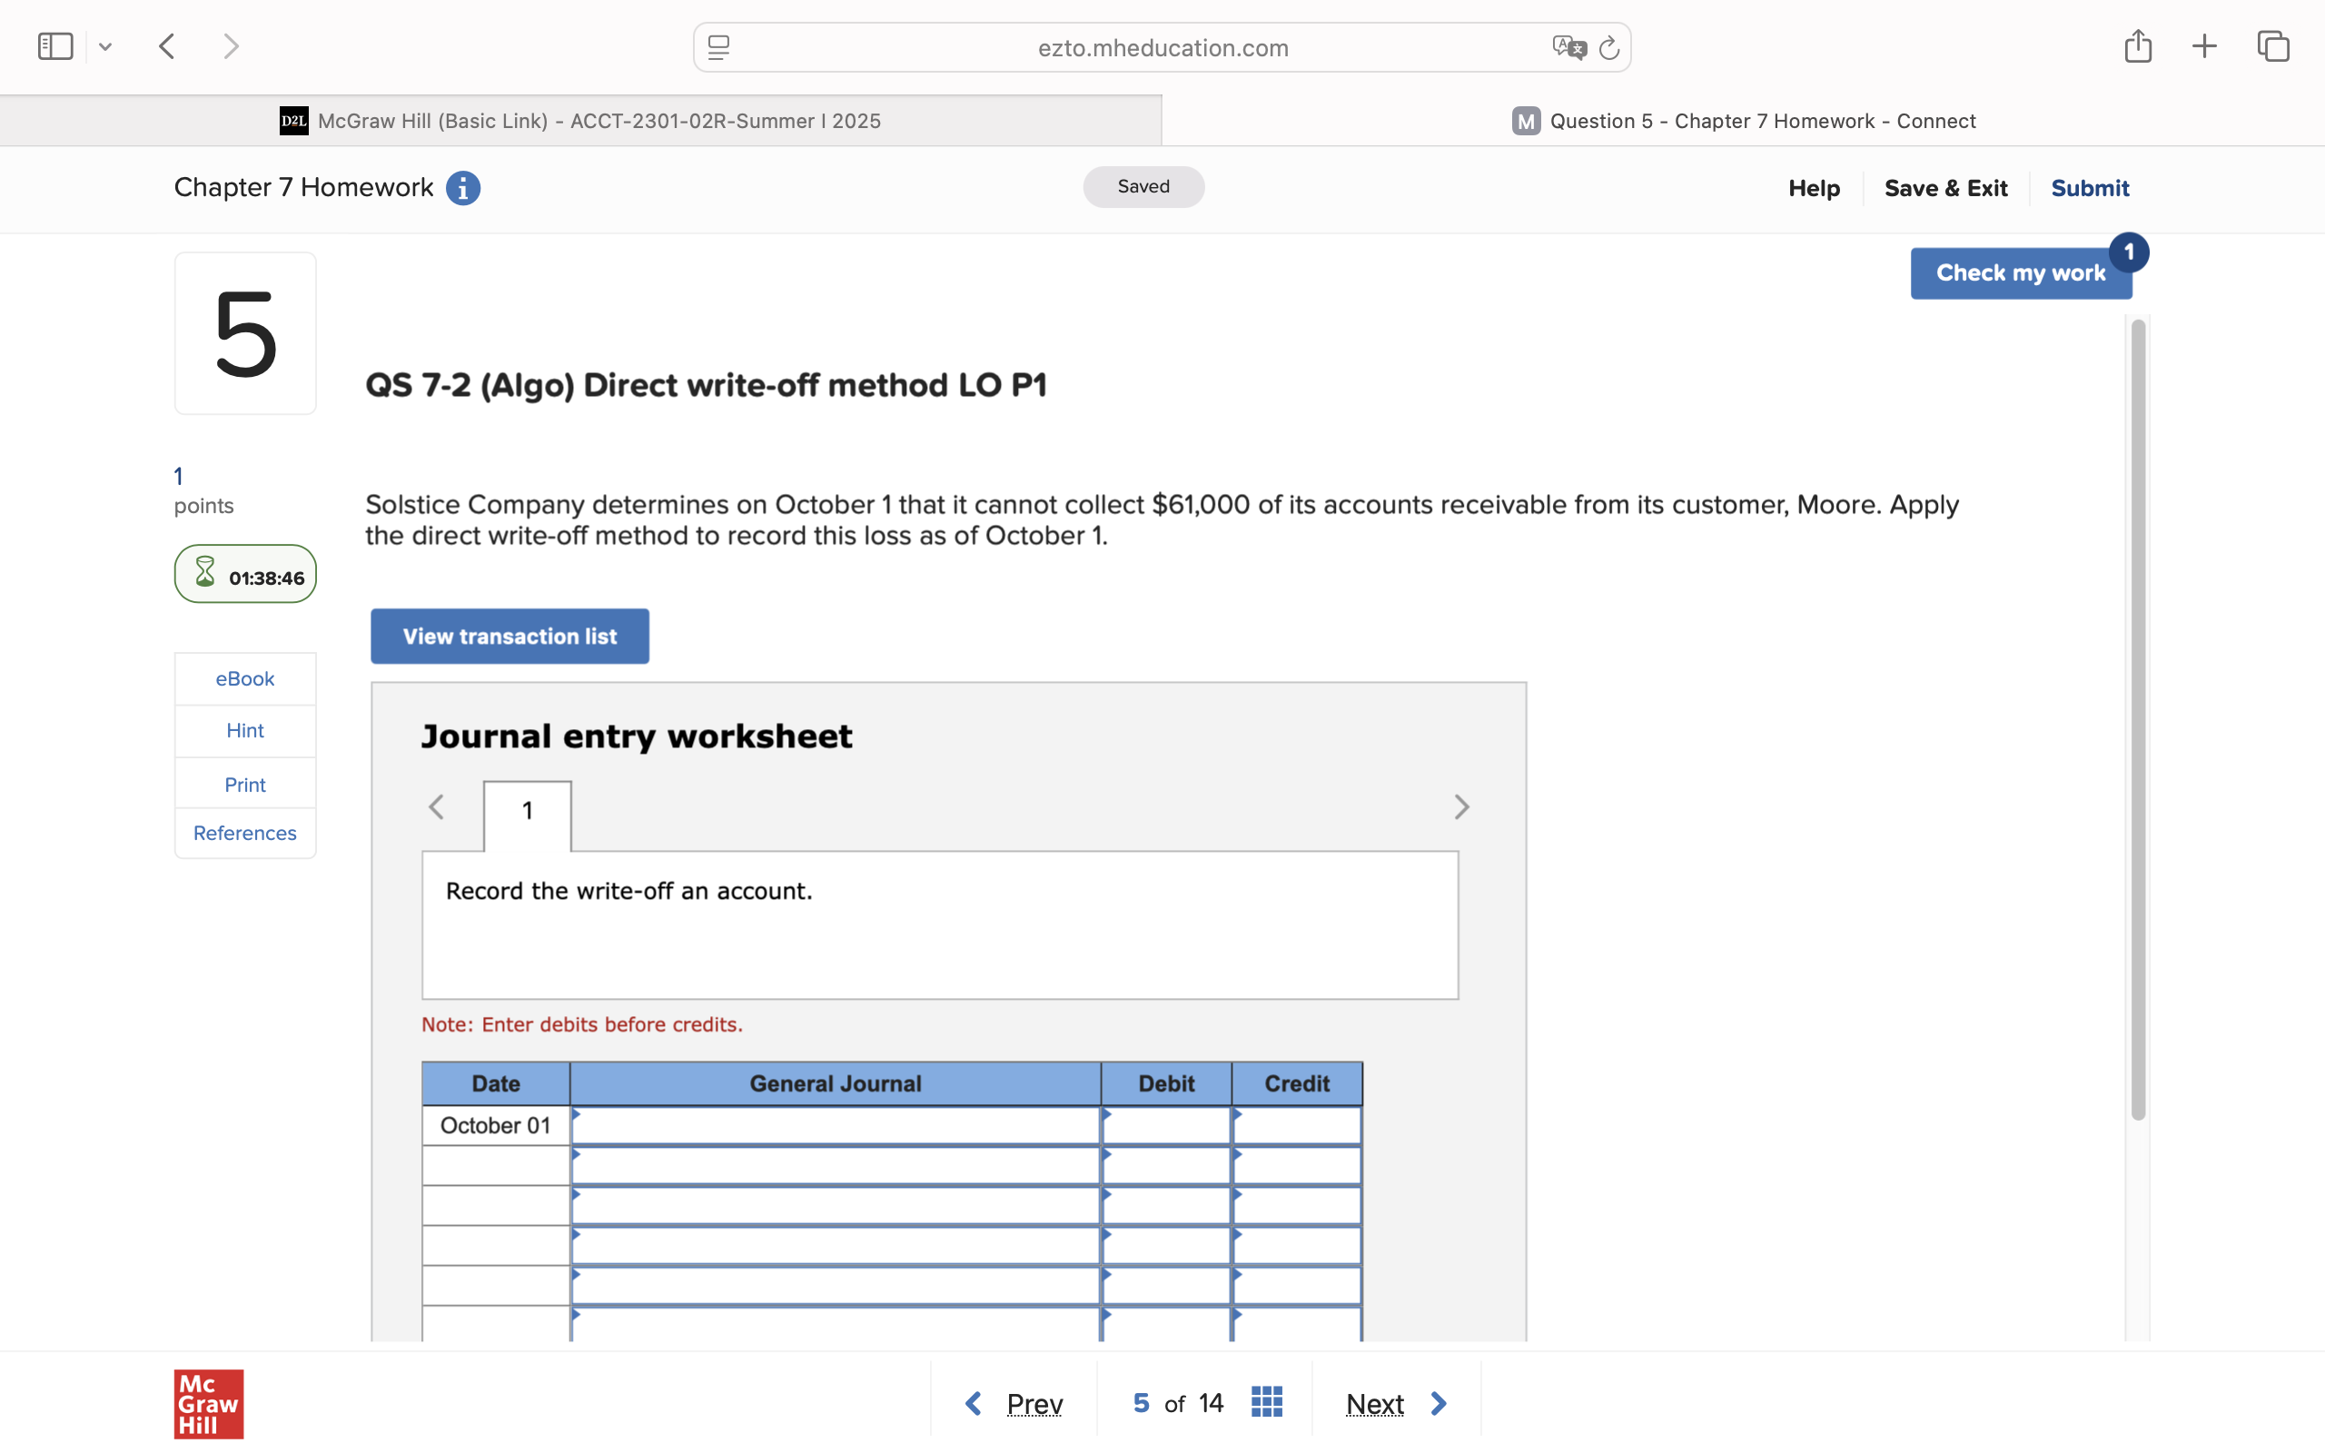The width and height of the screenshot is (2325, 1453).
Task: Go to previous journal entry arrow
Action: coord(436,807)
